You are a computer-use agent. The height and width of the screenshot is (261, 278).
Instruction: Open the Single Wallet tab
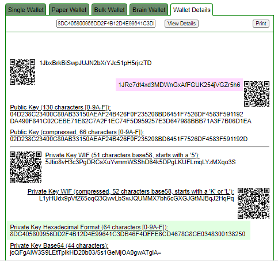pyautogui.click(x=26, y=10)
